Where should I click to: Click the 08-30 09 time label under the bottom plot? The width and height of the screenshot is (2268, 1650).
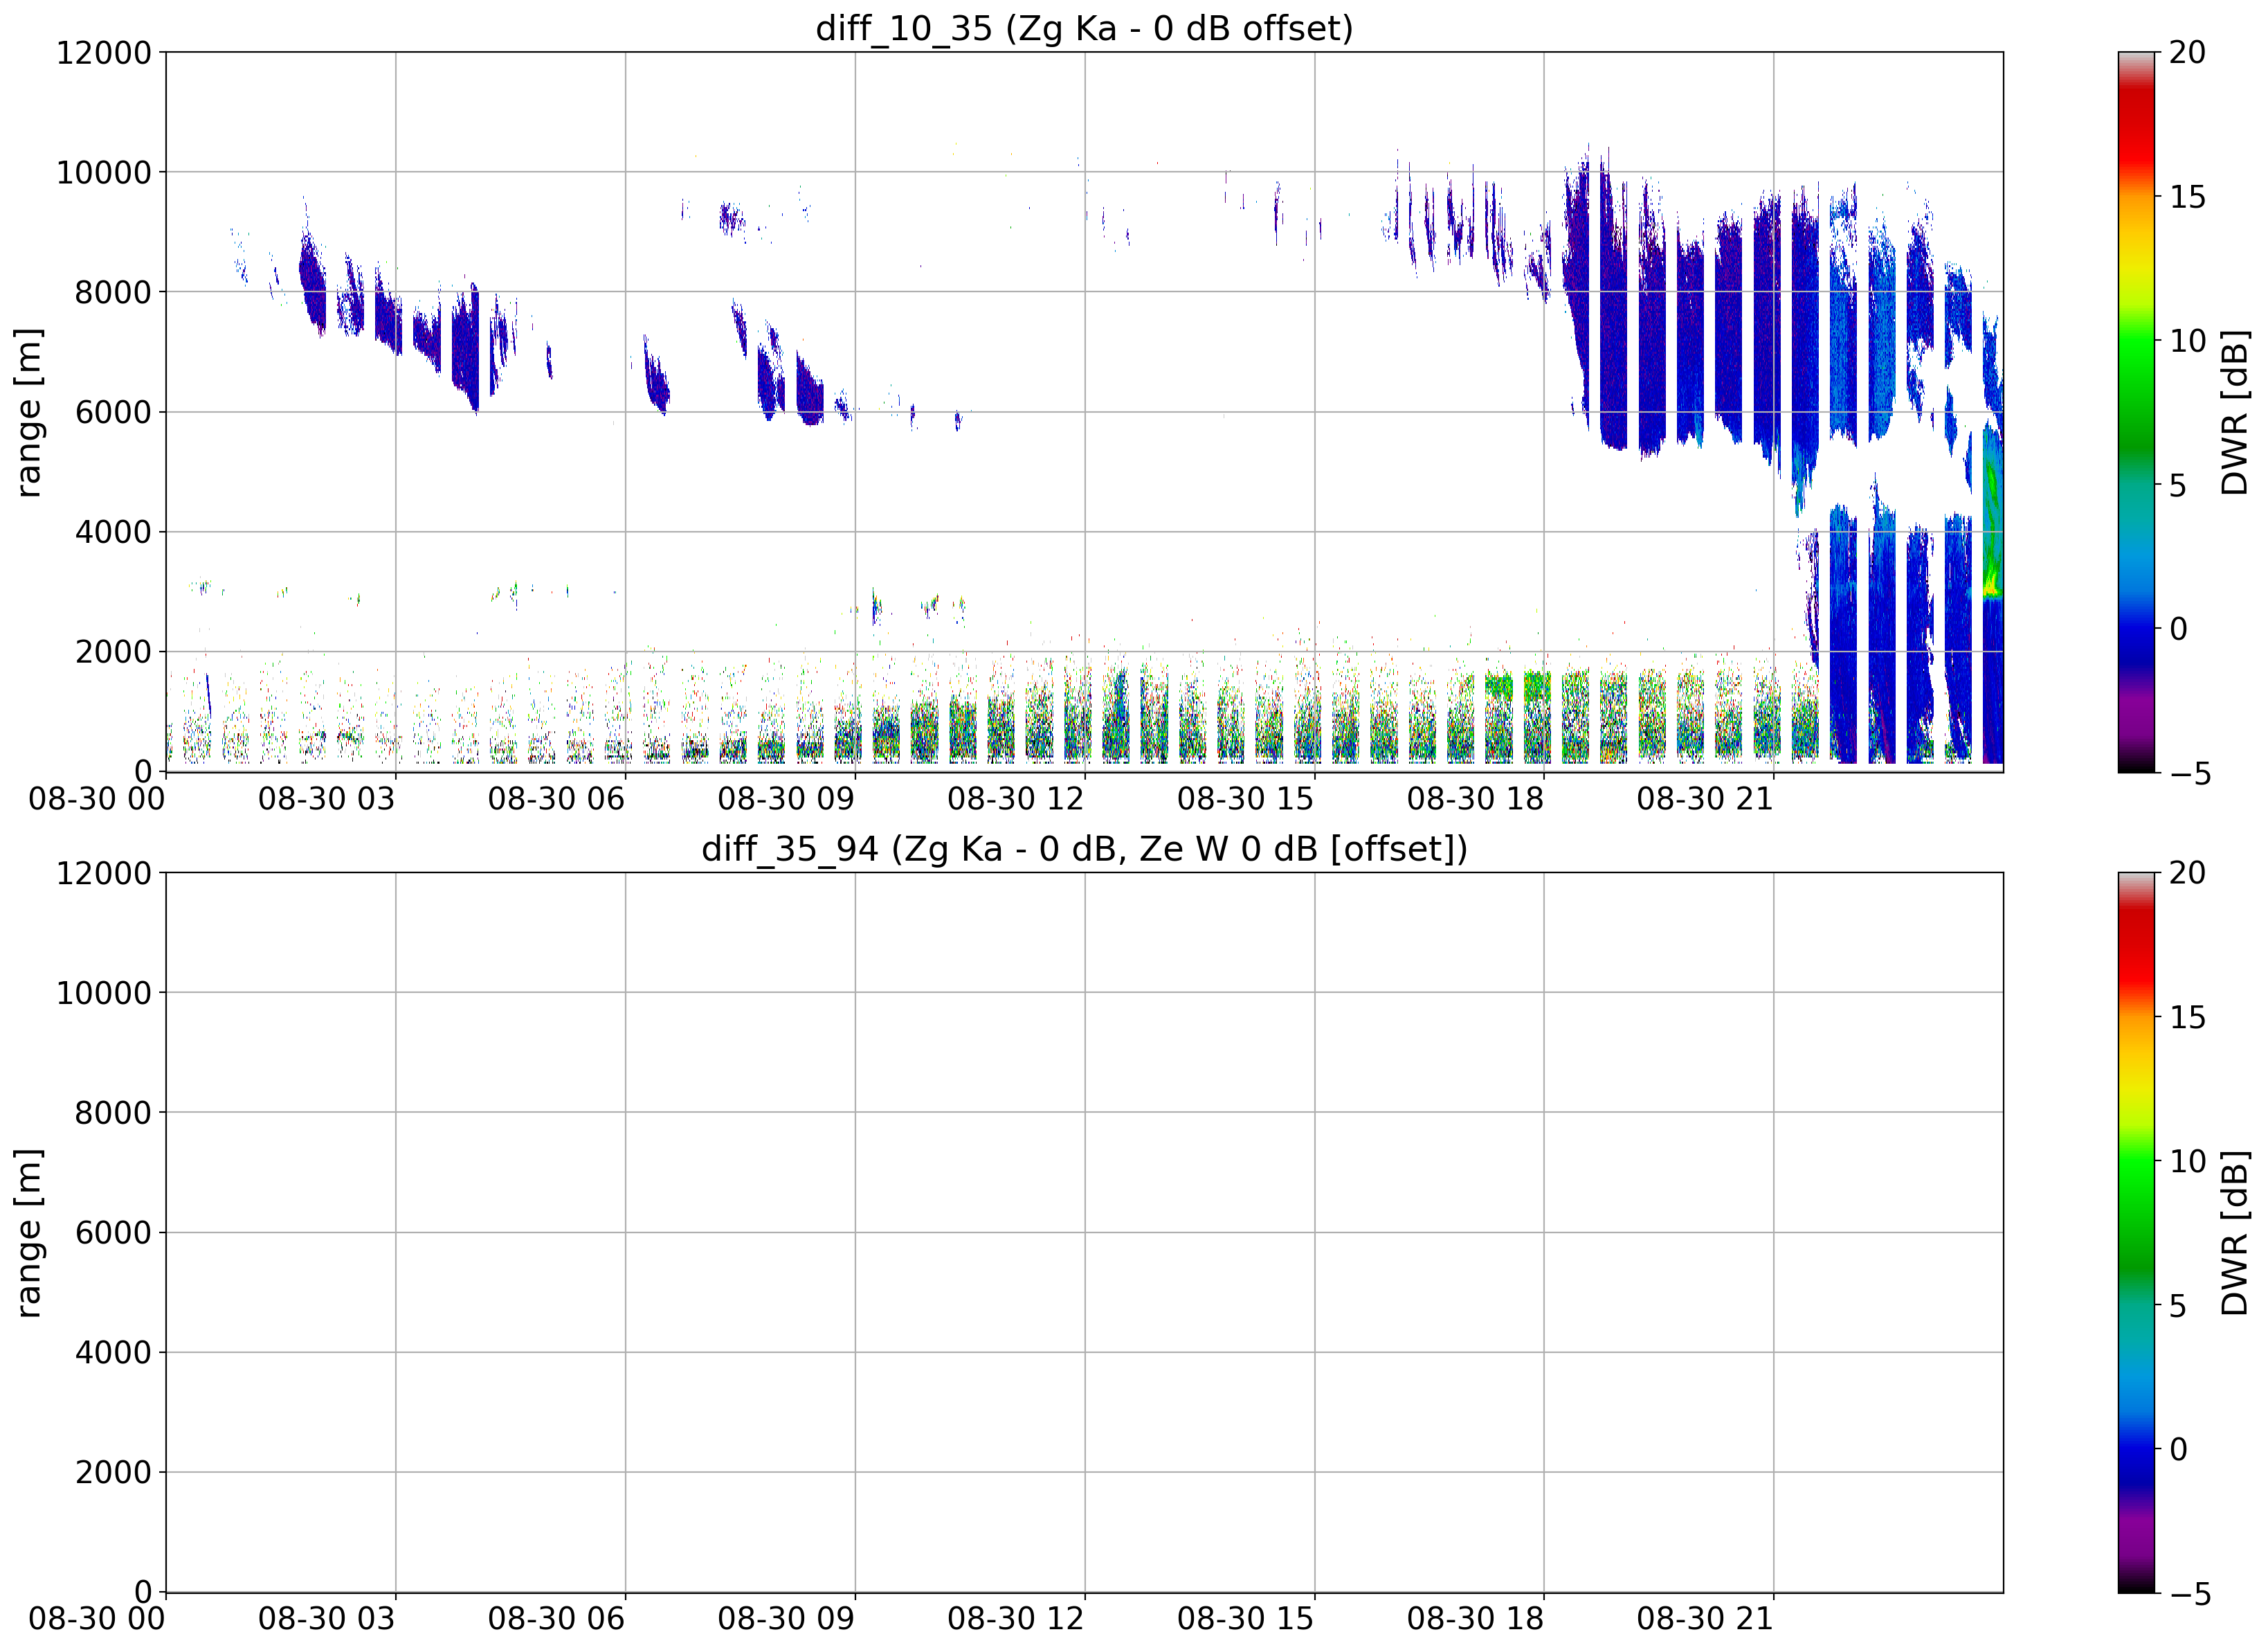point(786,1620)
